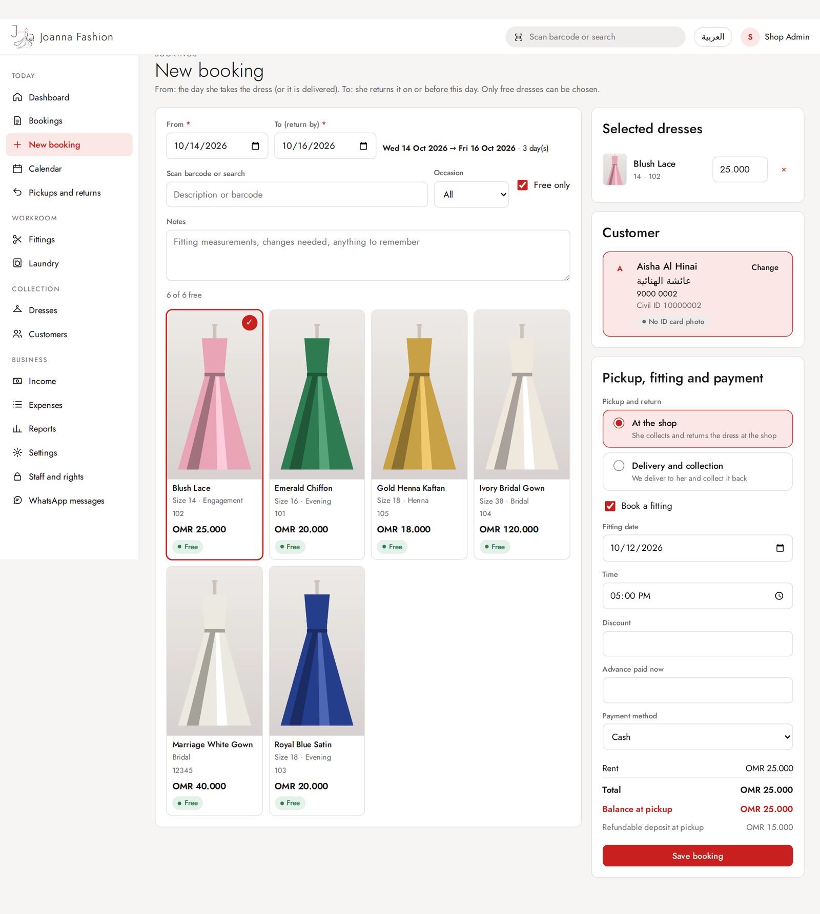The image size is (820, 914).
Task: Switch language to Arabic
Action: point(713,37)
